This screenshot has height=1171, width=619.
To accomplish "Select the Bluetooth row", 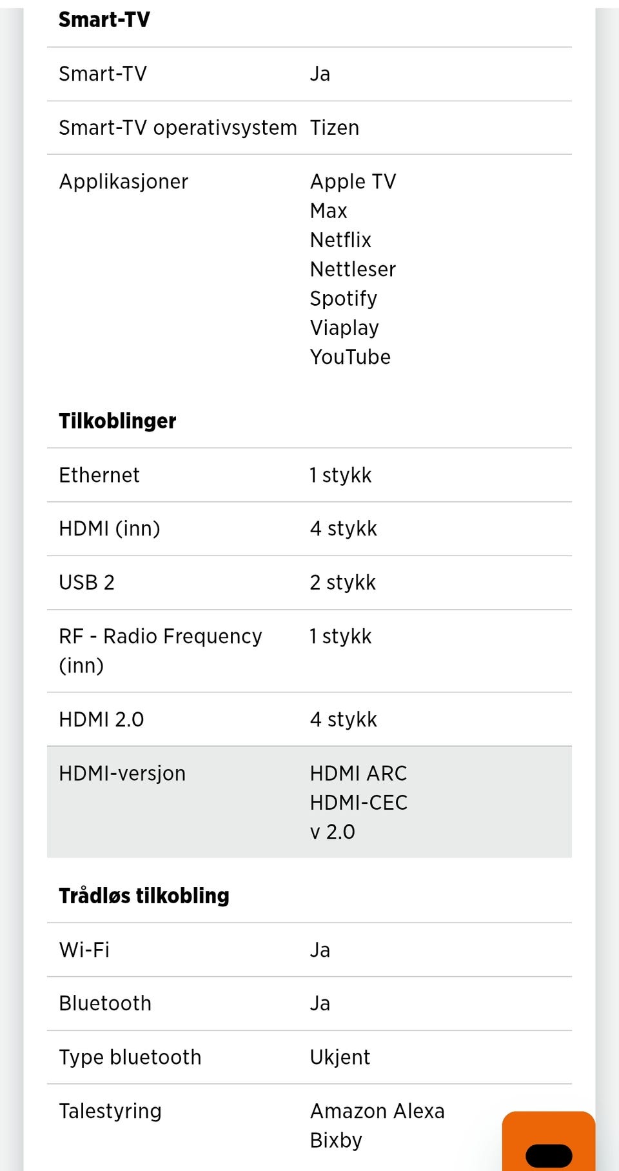I will 309,1003.
